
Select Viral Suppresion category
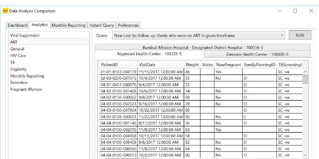tap(25, 35)
